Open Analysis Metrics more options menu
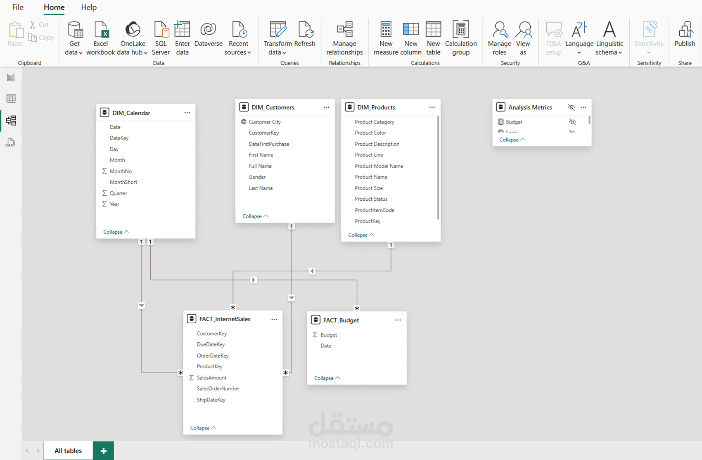 pyautogui.click(x=583, y=107)
